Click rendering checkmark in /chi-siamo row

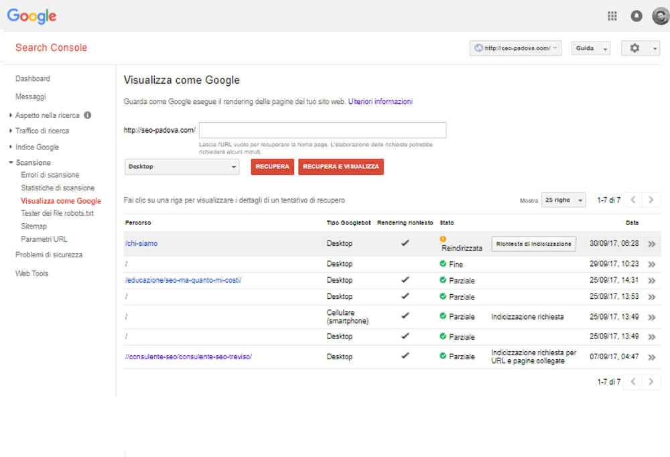coord(405,243)
